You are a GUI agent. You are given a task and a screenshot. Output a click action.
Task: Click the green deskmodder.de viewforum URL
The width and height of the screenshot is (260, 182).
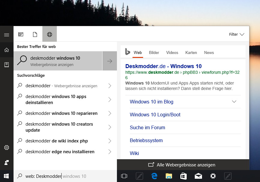182,75
